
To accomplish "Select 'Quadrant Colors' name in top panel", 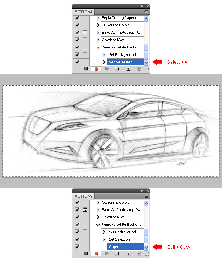I will point(116,25).
